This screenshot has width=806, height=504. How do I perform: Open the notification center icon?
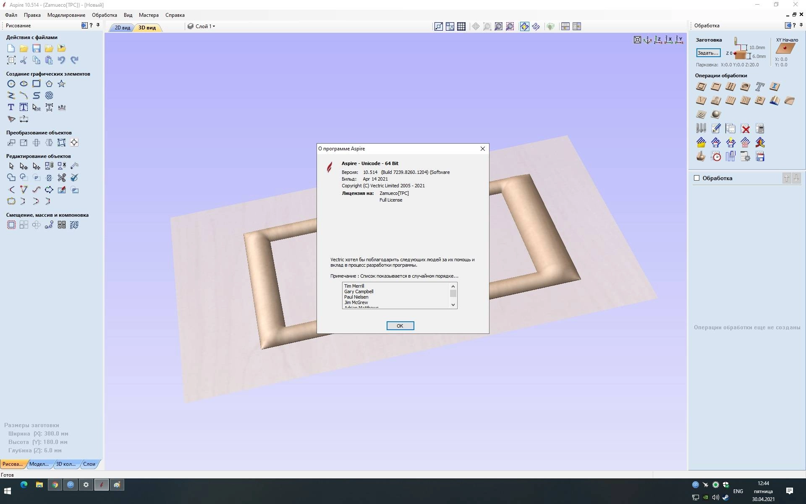pos(790,491)
